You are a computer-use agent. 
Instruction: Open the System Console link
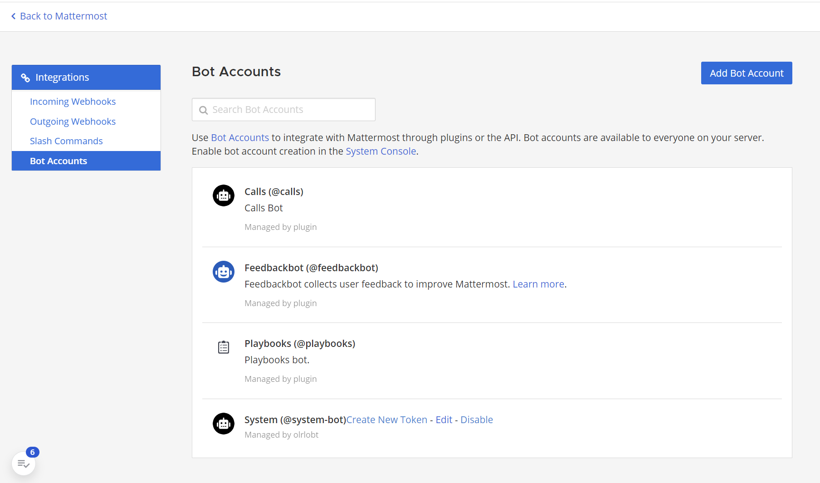(381, 151)
